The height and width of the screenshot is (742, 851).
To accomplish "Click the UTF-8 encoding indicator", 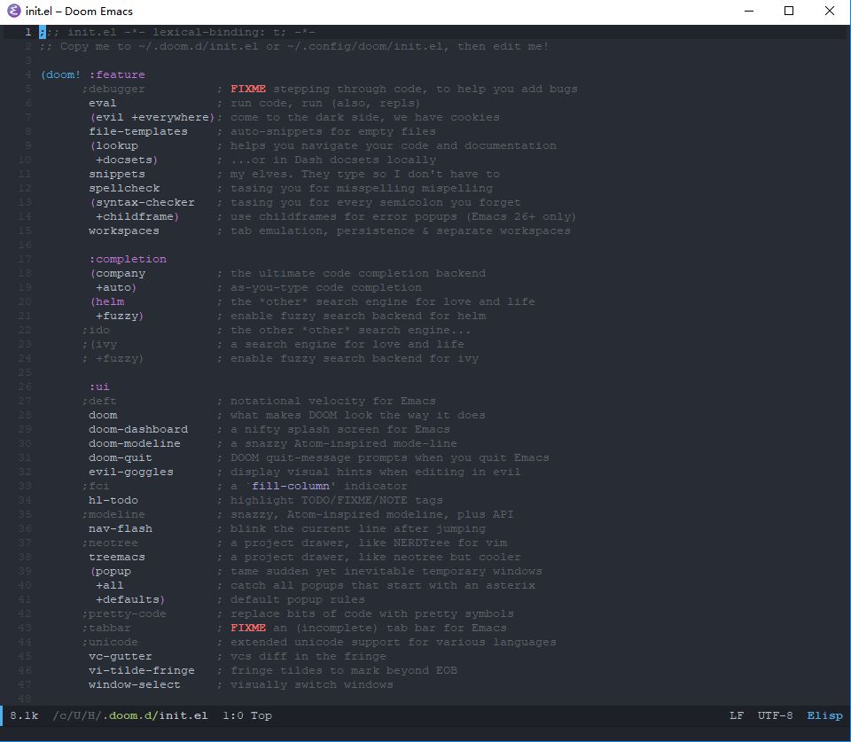I will 775,715.
